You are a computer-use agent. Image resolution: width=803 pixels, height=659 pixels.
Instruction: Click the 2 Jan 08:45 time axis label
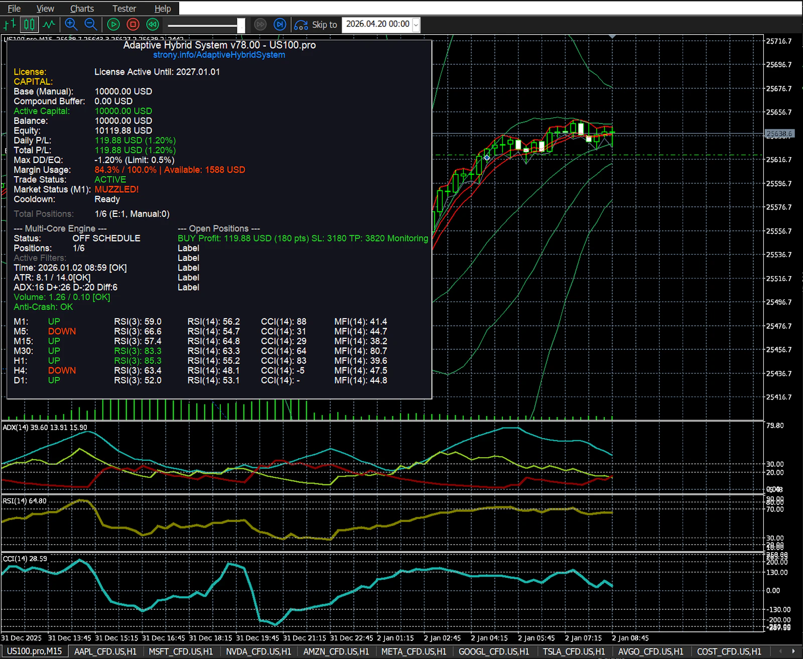(x=630, y=638)
